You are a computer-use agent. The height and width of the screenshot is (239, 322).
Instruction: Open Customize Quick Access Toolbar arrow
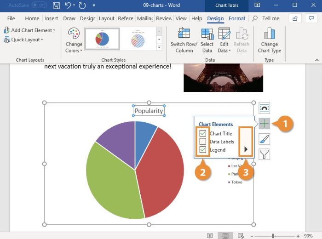pyautogui.click(x=94, y=6)
